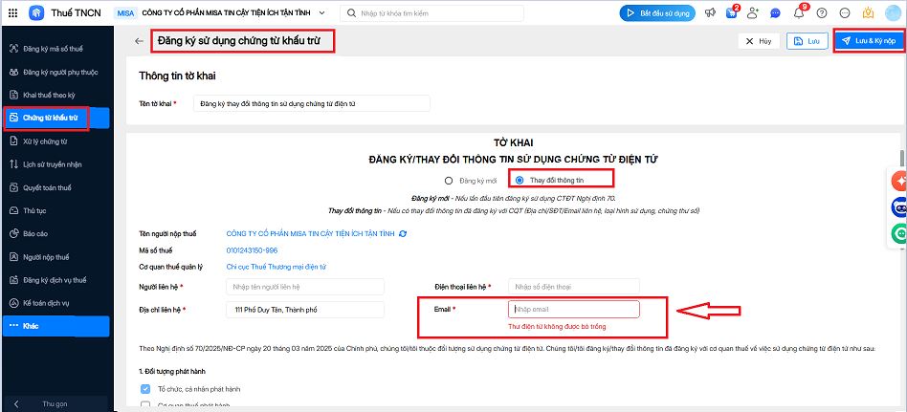Refresh taxpayer name with reload icon
This screenshot has width=907, height=412.
coord(403,234)
